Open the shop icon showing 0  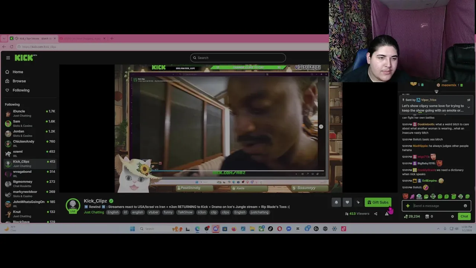point(429,216)
